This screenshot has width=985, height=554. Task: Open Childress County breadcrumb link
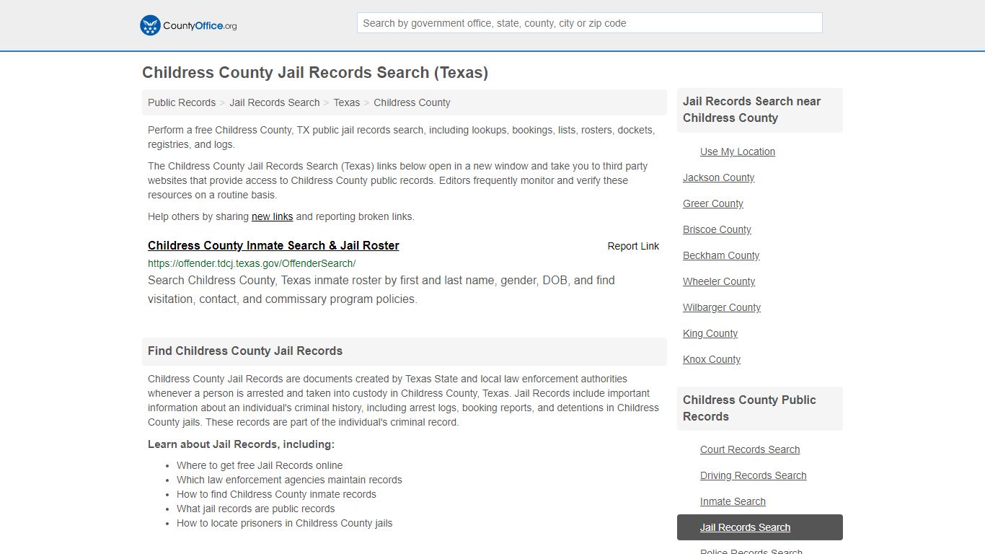412,102
